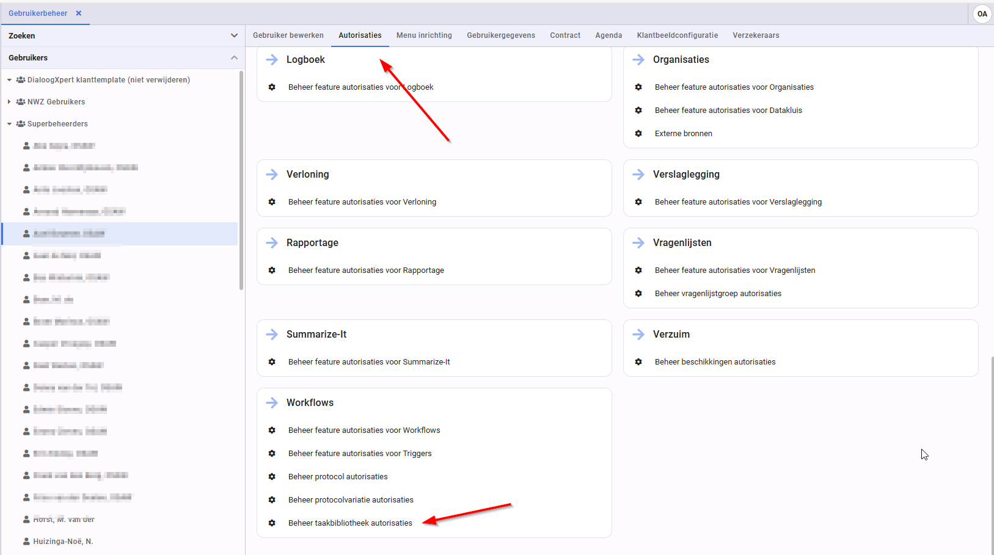The height and width of the screenshot is (555, 994).
Task: Click the arrow icon next to Summarize-It
Action: tap(272, 334)
